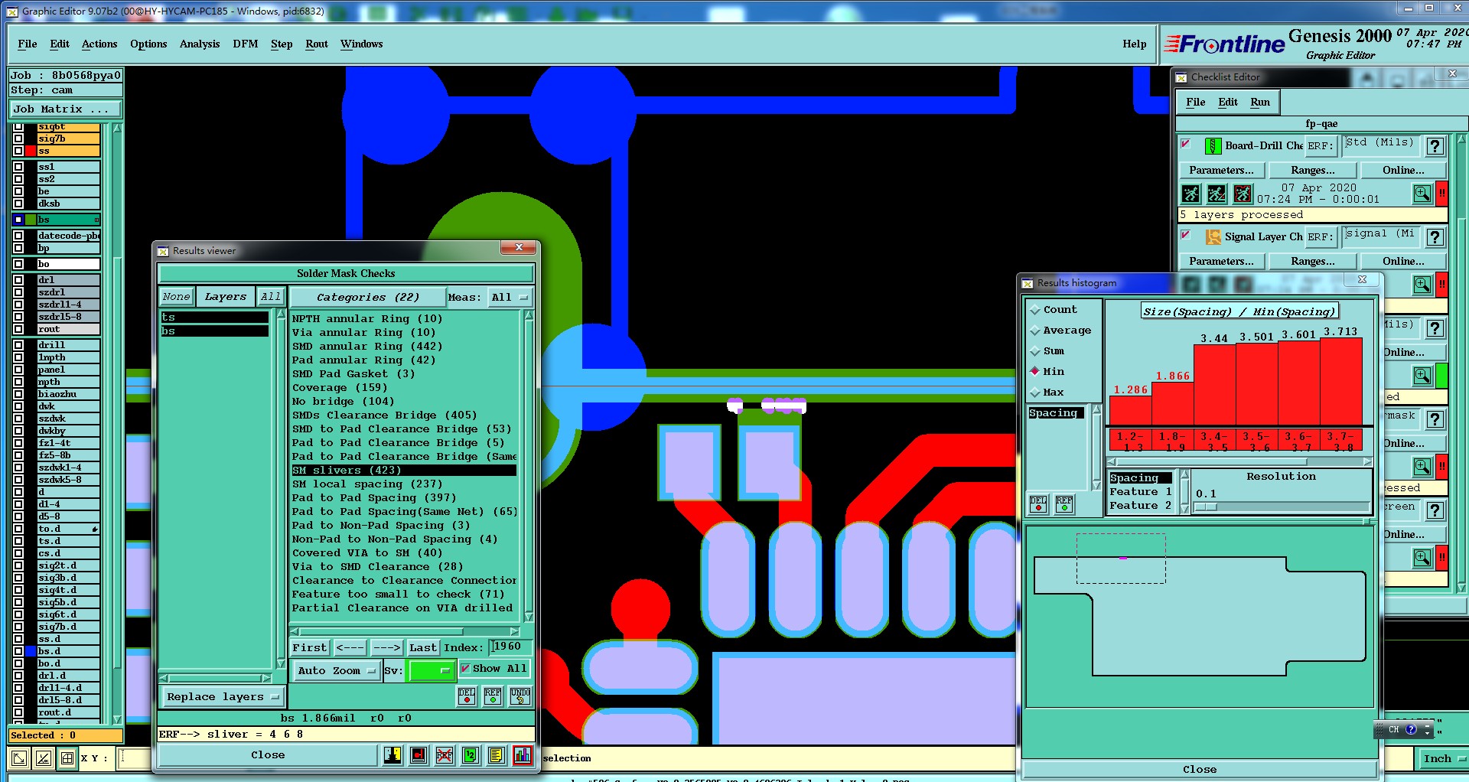Open the Help menu
The height and width of the screenshot is (782, 1469).
1134,44
